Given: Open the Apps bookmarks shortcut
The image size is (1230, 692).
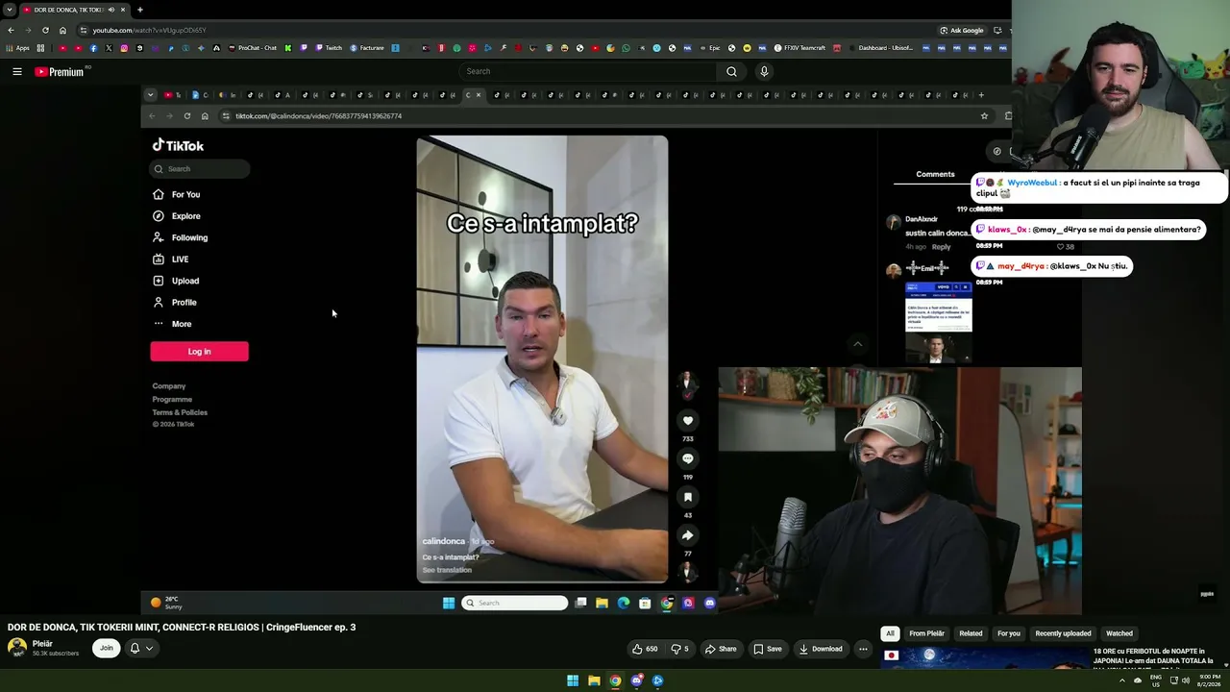Looking at the screenshot, I should click(18, 48).
